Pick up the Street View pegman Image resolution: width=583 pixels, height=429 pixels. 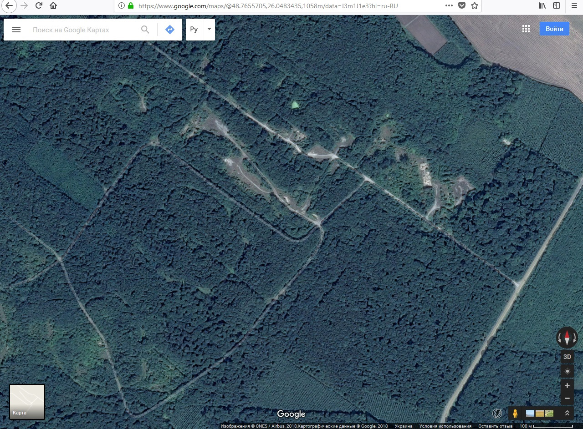click(515, 413)
